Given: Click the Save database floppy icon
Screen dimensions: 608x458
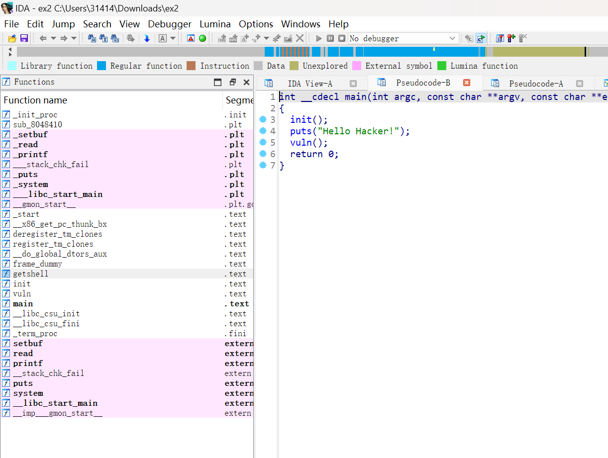Looking at the screenshot, I should [23, 38].
